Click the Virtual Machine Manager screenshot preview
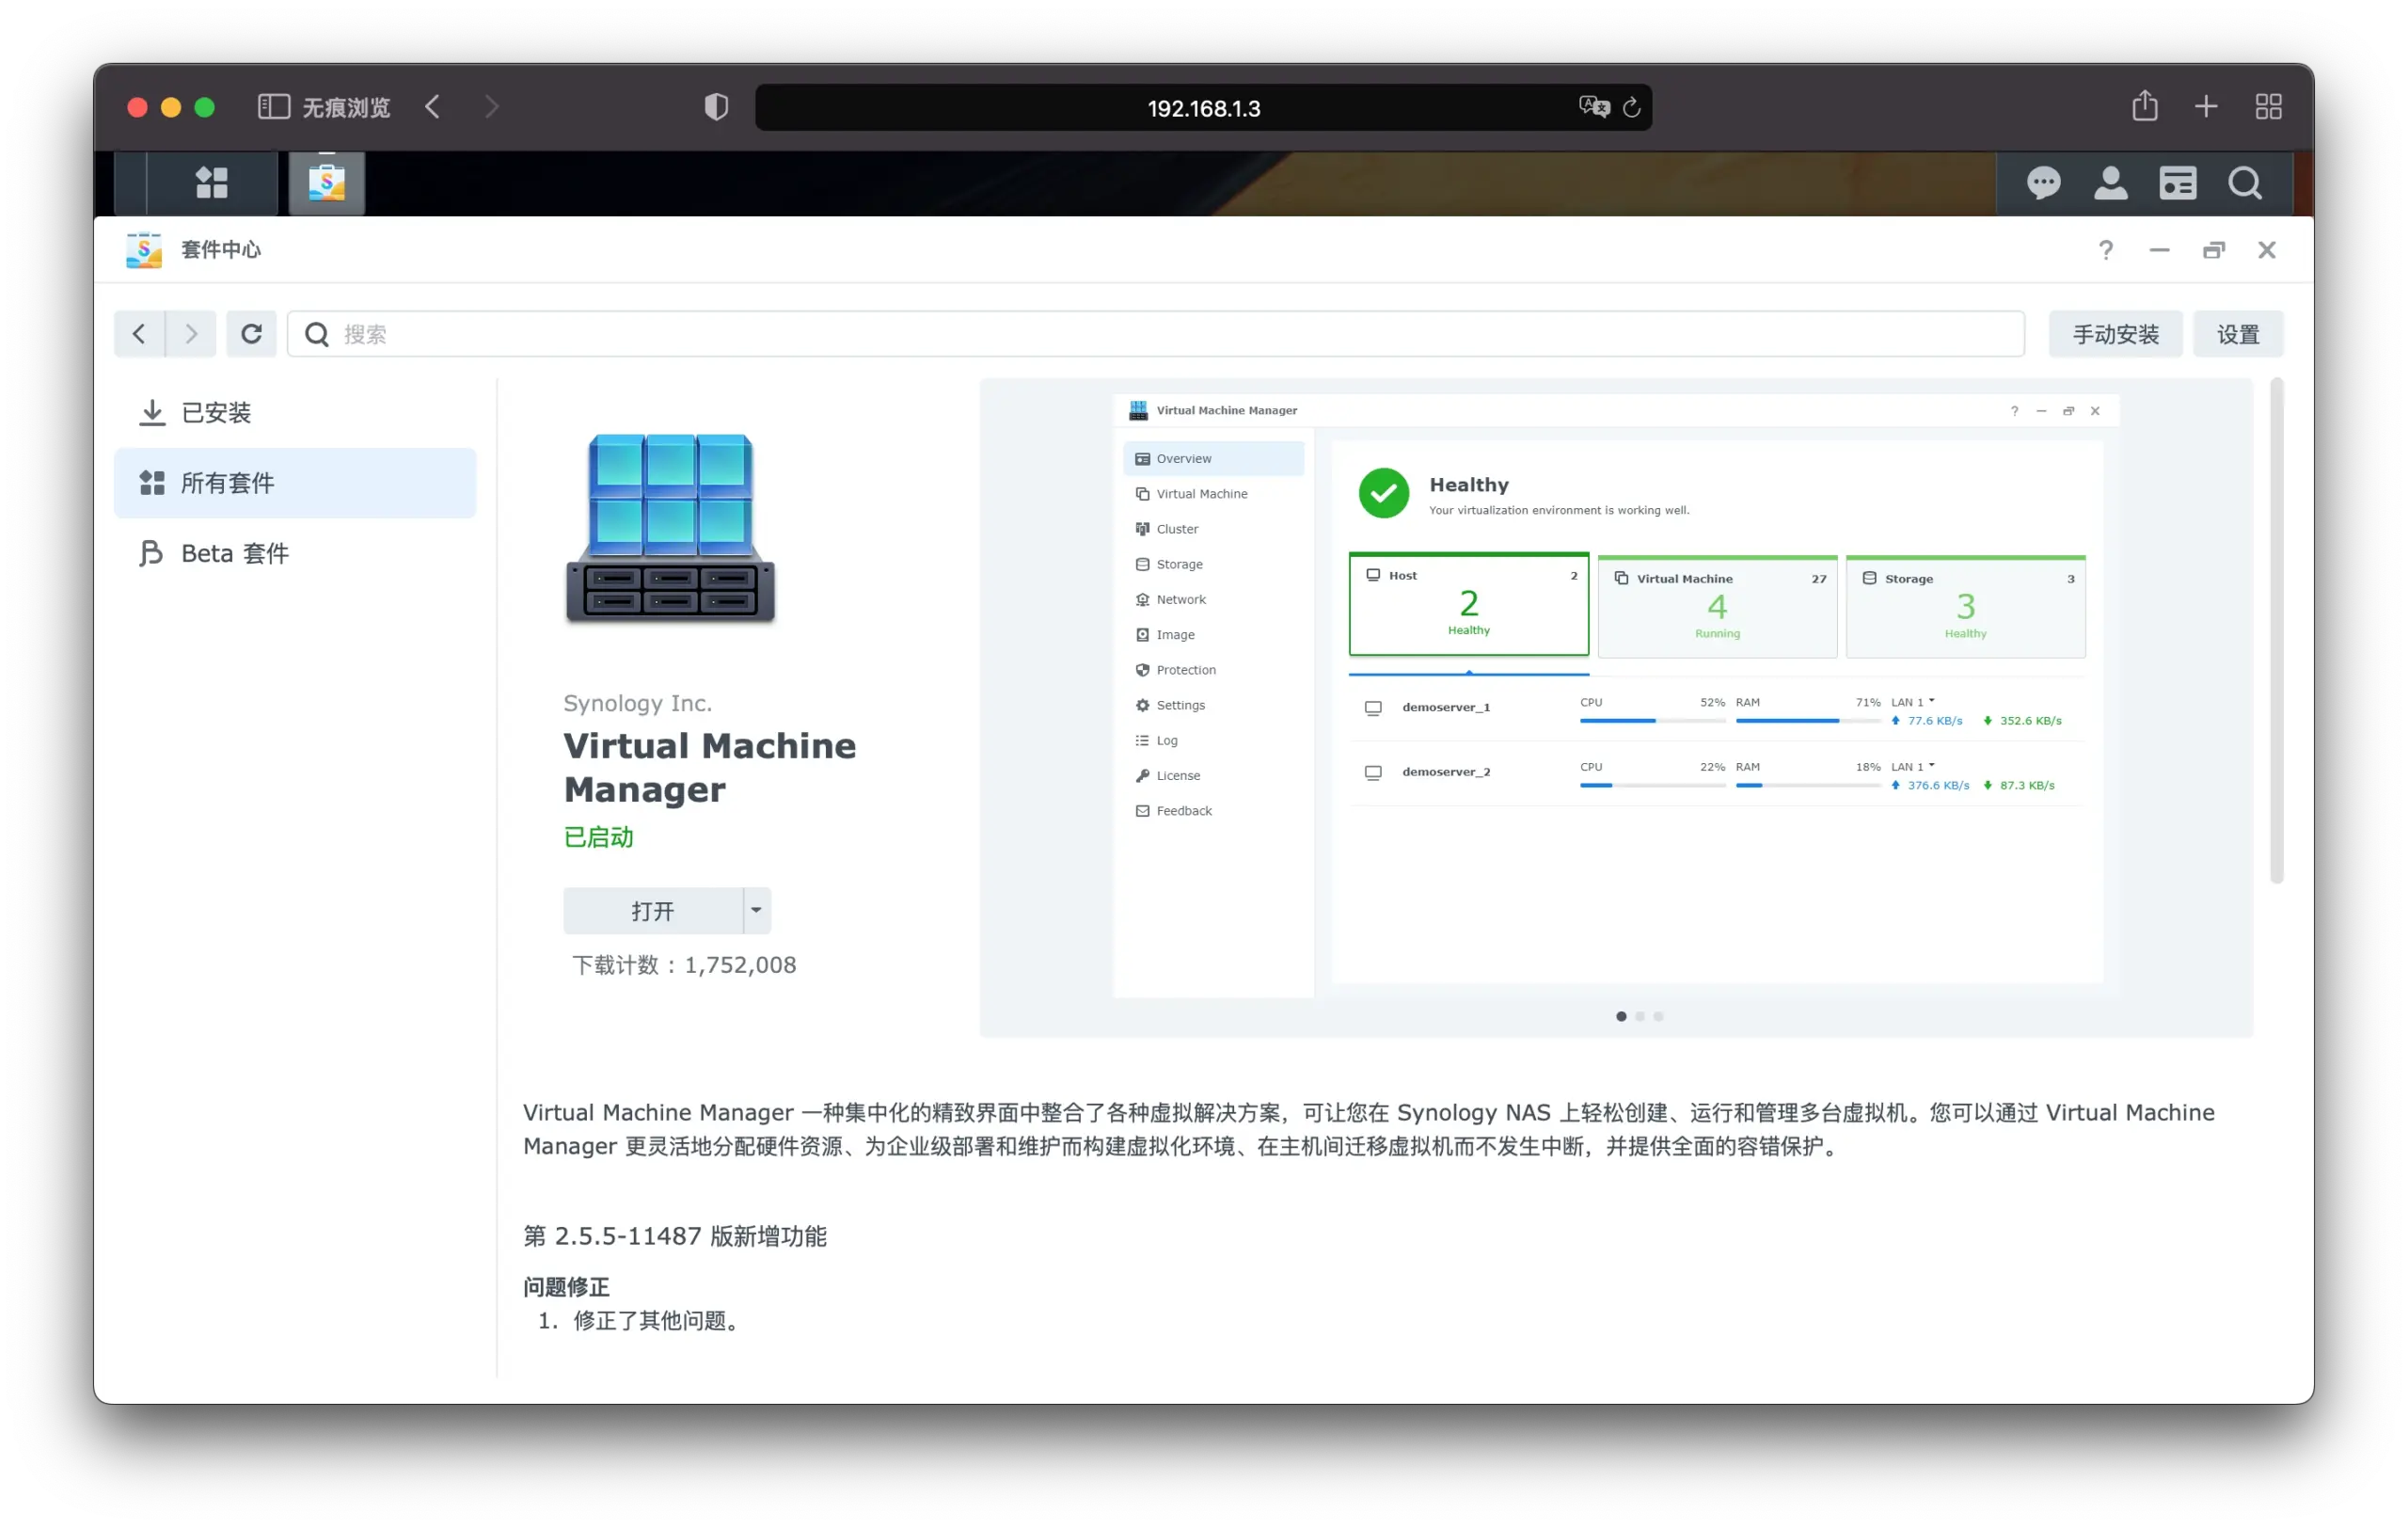 point(1616,696)
